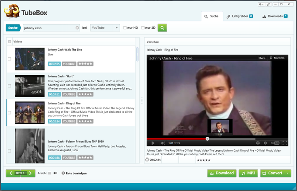This screenshot has width=297, height=191.
Task: Enter fullscreen in the preview player
Action: (x=285, y=143)
